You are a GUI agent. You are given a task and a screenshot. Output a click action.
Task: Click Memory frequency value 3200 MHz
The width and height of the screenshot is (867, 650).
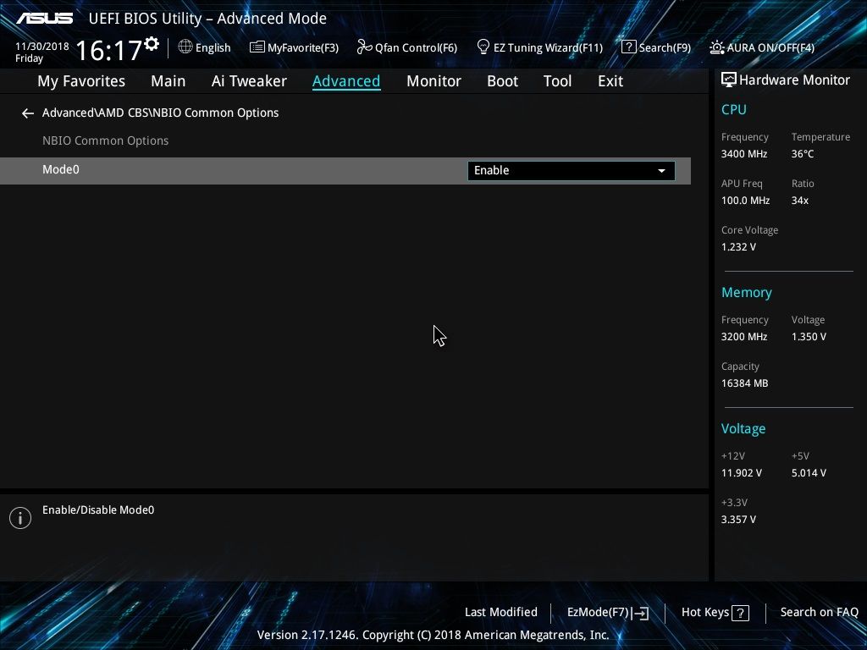[x=743, y=337]
